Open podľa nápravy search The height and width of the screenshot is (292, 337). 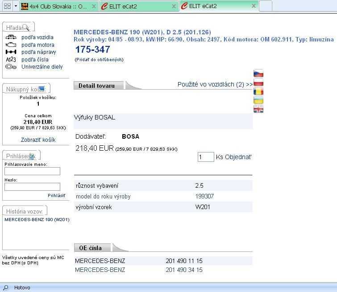[x=39, y=52]
